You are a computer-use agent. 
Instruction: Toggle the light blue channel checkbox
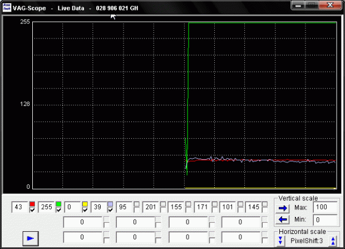pyautogui.click(x=111, y=211)
